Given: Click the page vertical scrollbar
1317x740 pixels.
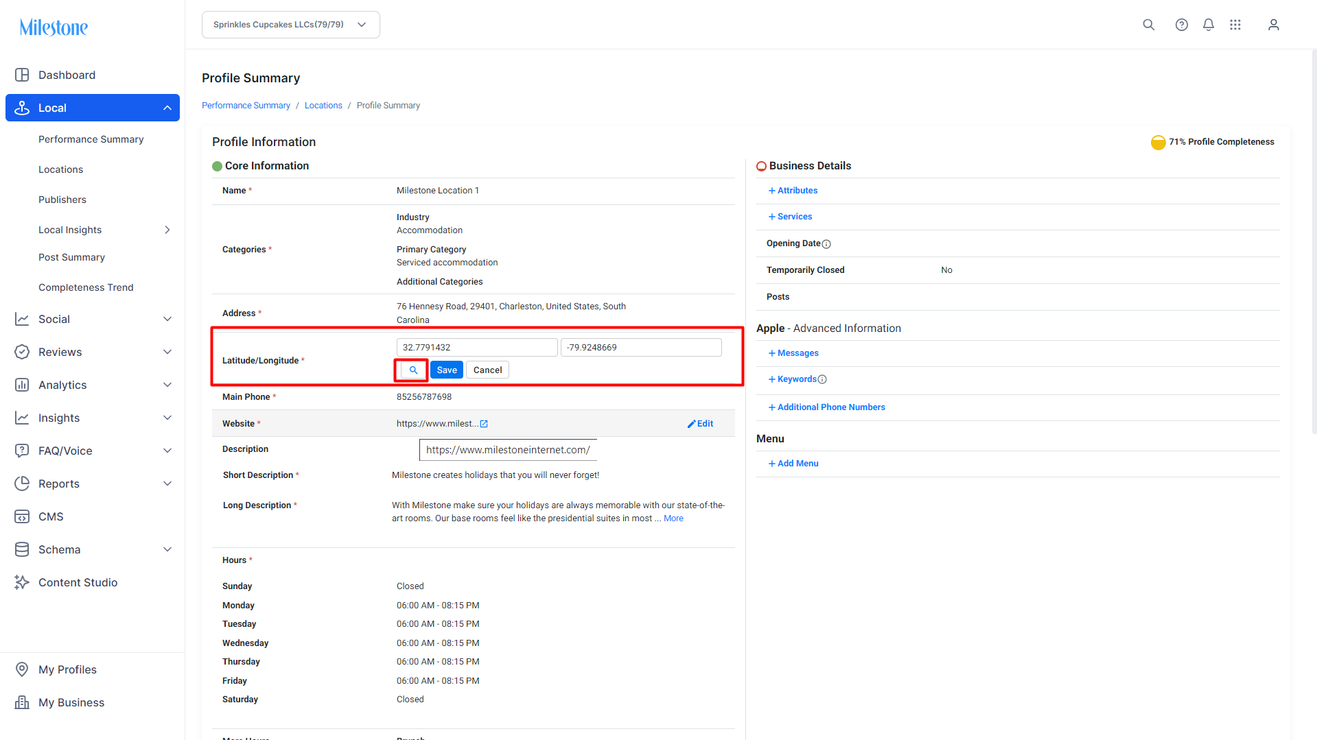Looking at the screenshot, I should pos(1314,240).
